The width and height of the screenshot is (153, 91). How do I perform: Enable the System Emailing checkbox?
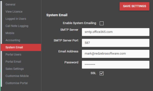click(101, 23)
